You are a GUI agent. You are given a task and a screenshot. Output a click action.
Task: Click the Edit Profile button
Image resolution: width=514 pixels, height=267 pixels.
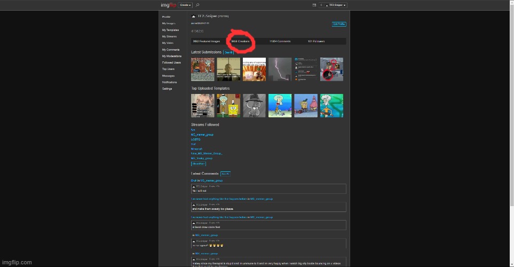click(339, 24)
